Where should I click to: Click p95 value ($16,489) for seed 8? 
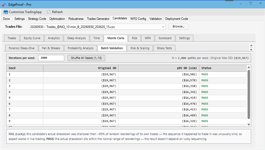pyautogui.click(x=189, y=115)
